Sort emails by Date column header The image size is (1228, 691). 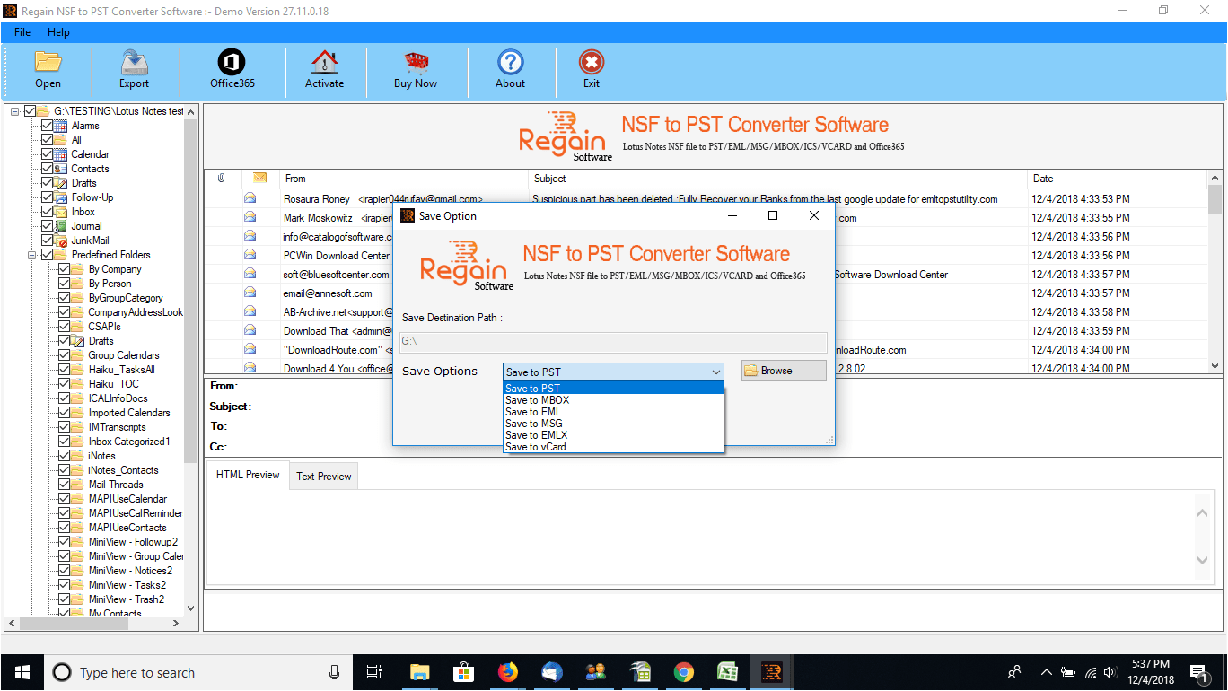(x=1118, y=179)
